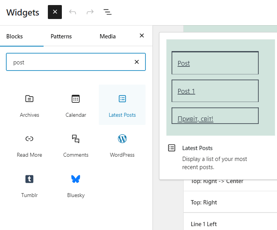The height and width of the screenshot is (230, 277).
Task: Undo the last change
Action: 73,12
